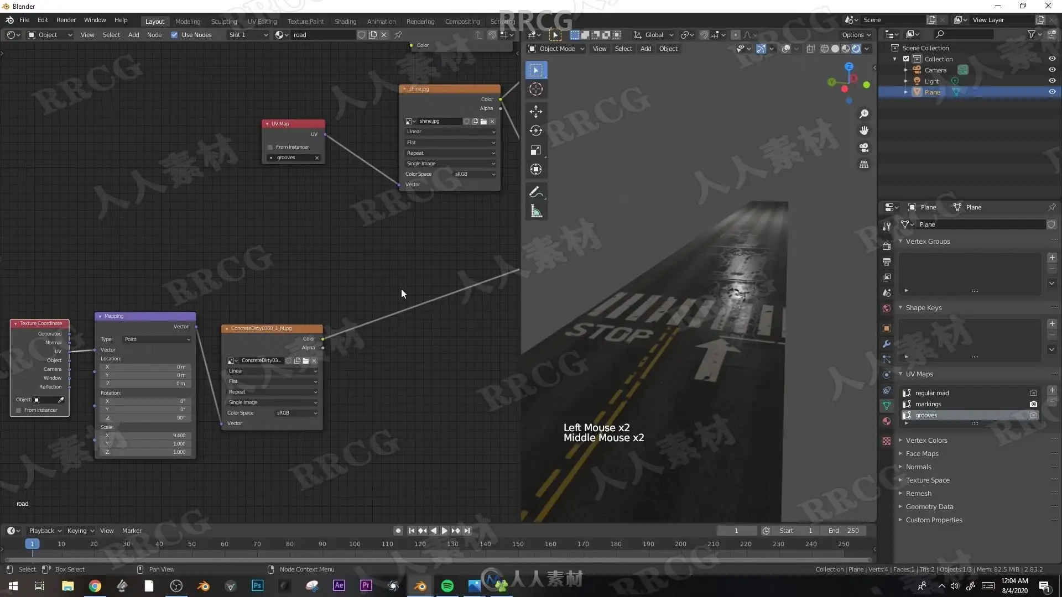1062x597 pixels.
Task: Click the 3D Cursor tool
Action: coord(535,89)
